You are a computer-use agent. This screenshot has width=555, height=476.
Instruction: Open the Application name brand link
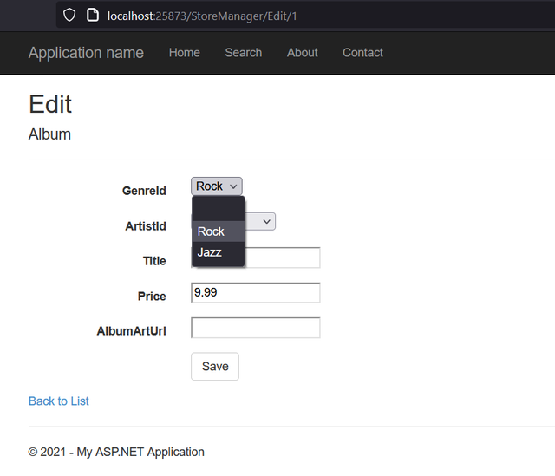86,53
